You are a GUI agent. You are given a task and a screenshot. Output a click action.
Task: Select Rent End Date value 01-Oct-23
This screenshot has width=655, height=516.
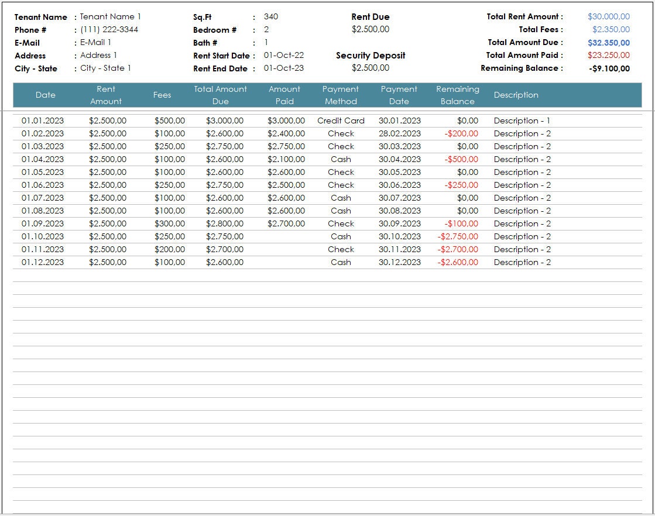coord(284,68)
